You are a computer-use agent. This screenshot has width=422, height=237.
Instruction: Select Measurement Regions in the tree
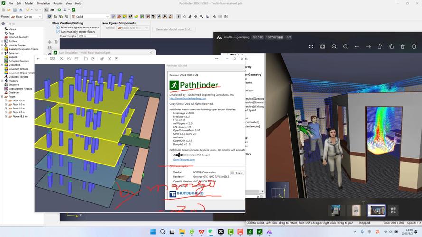pyautogui.click(x=20, y=89)
